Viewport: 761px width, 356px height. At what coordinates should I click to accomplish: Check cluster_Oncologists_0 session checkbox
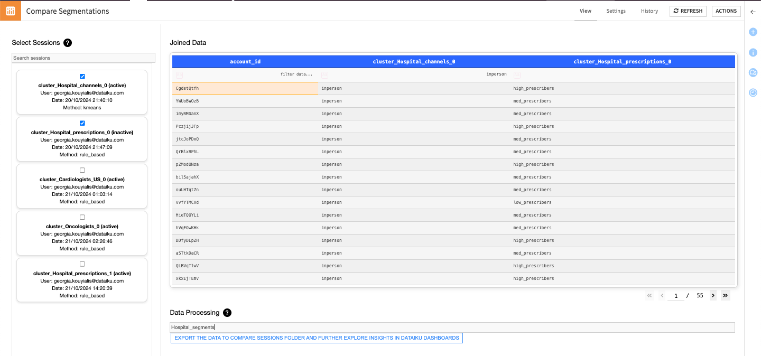tap(82, 217)
